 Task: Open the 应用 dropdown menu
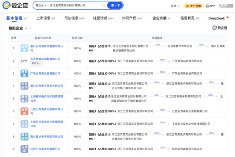click(175, 6)
